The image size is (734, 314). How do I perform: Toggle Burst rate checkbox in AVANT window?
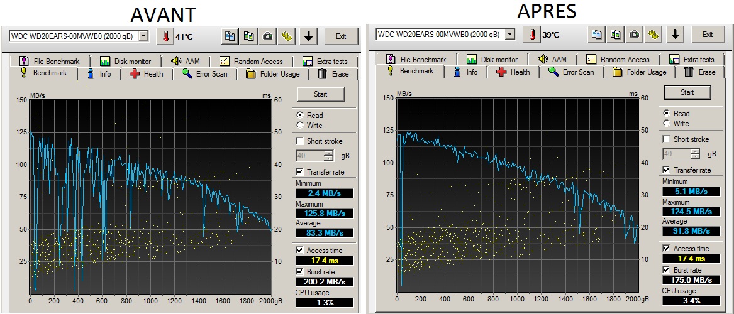(x=299, y=271)
